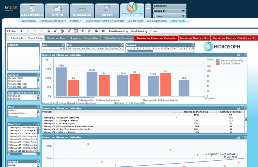The width and height of the screenshot is (258, 167).
Task: Click search icon in Produtor list box
Action: 38,124
